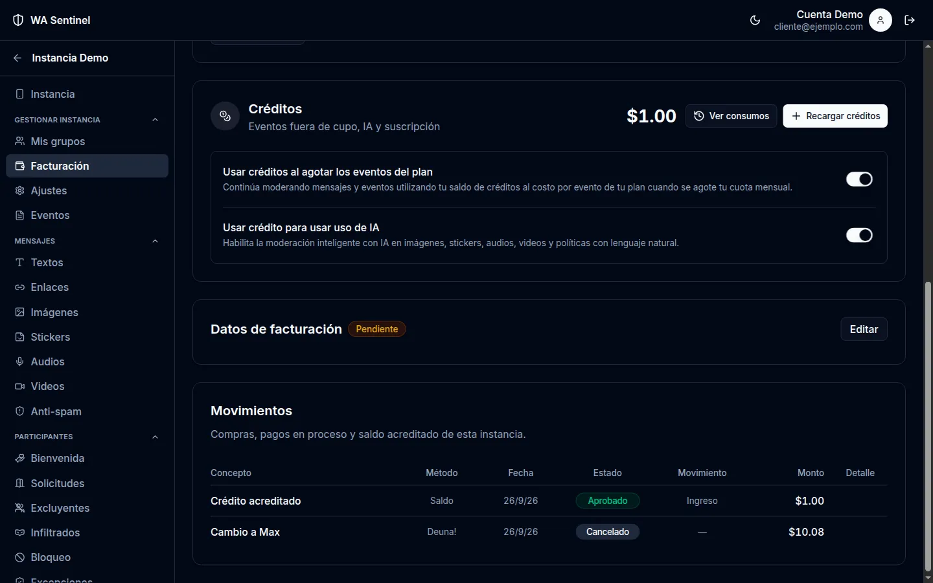933x583 pixels.
Task: Toggle dark mode moon icon
Action: click(x=755, y=20)
